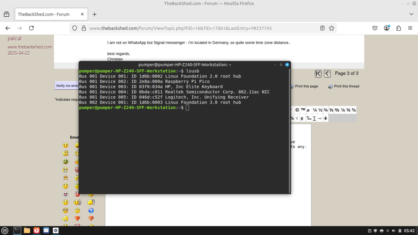Click the Firefox reload page button

(31, 28)
